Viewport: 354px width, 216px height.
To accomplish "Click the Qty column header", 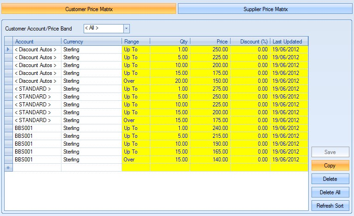I will (170, 42).
